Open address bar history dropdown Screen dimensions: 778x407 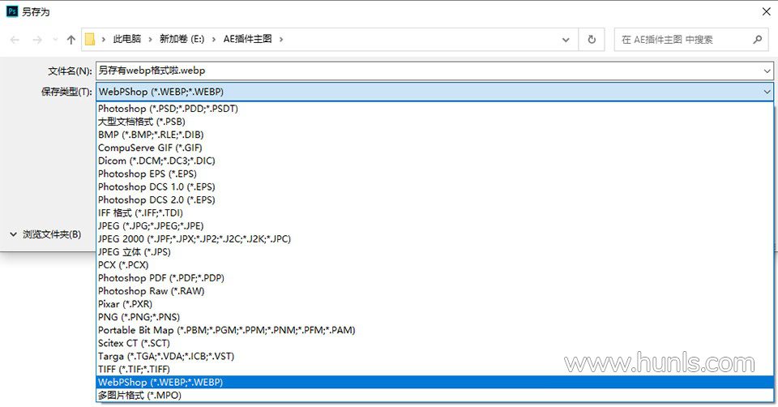click(566, 40)
